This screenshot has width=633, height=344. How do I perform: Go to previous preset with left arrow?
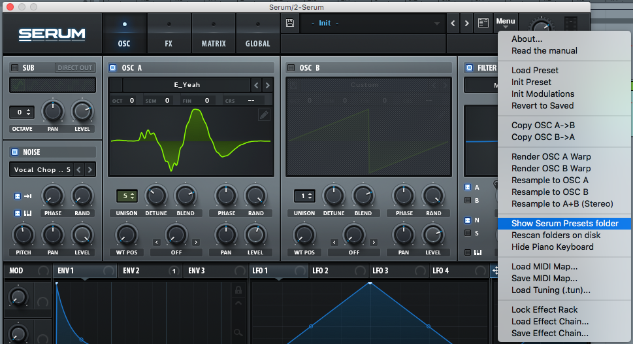click(x=453, y=24)
